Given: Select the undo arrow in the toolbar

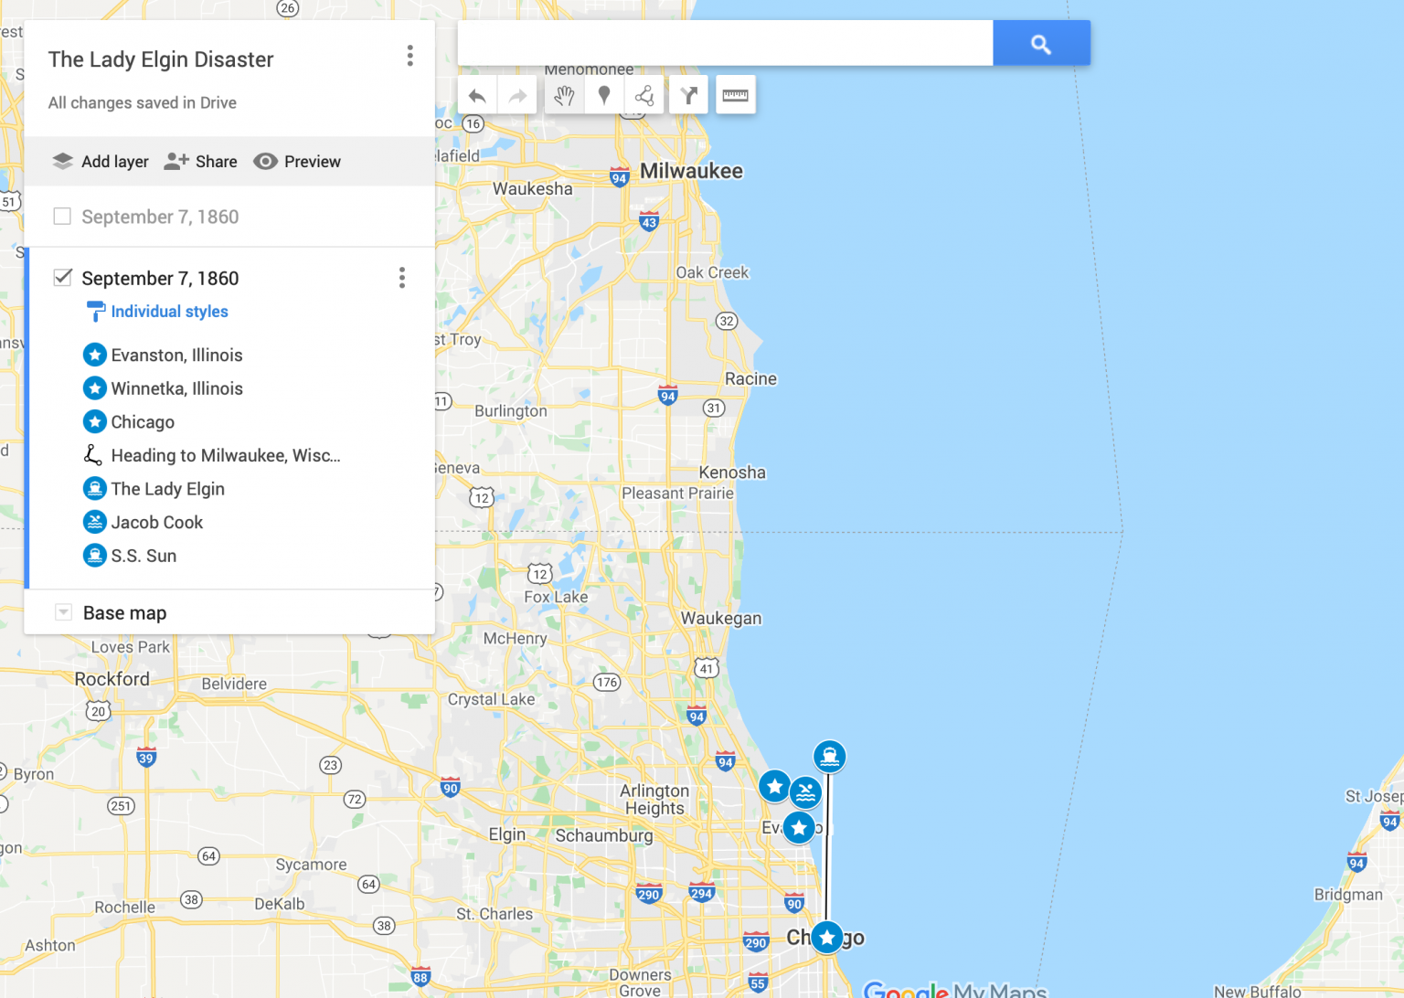Looking at the screenshot, I should (x=476, y=94).
